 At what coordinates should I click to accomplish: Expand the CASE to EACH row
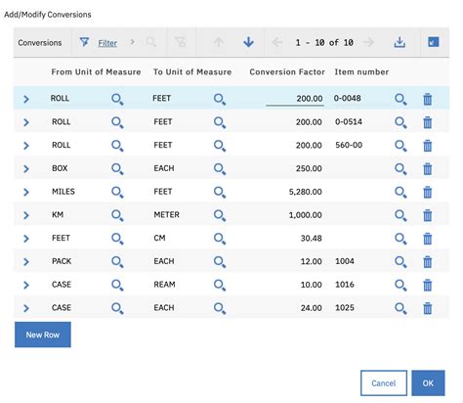[26, 308]
